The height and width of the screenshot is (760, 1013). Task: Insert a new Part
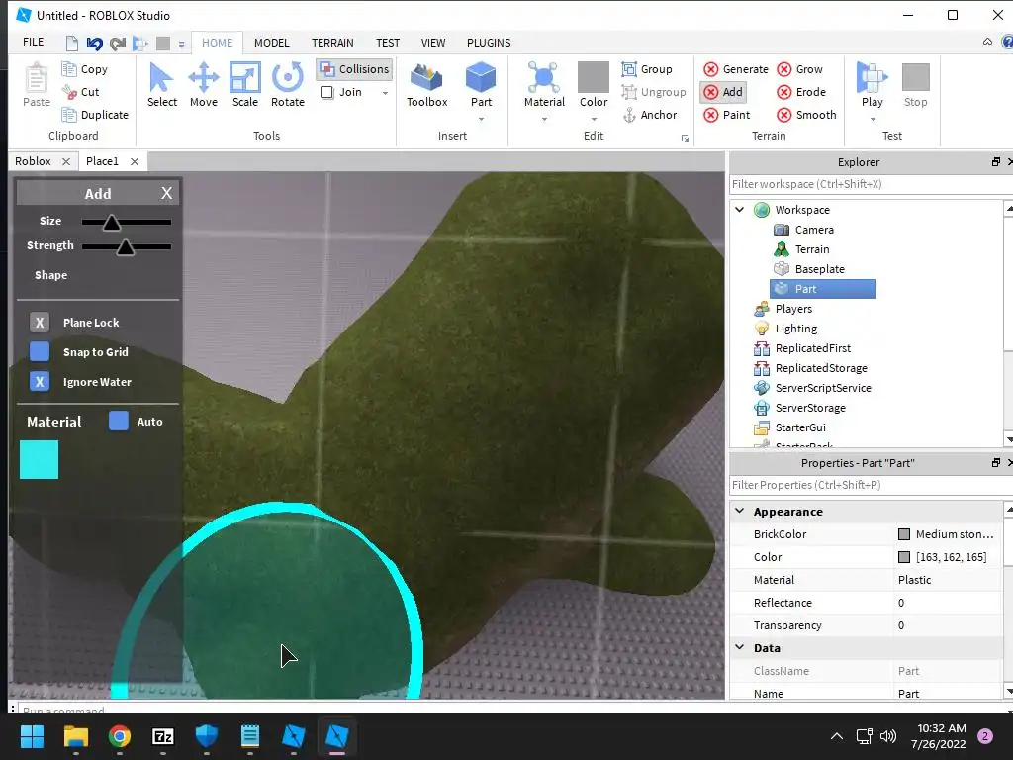481,85
